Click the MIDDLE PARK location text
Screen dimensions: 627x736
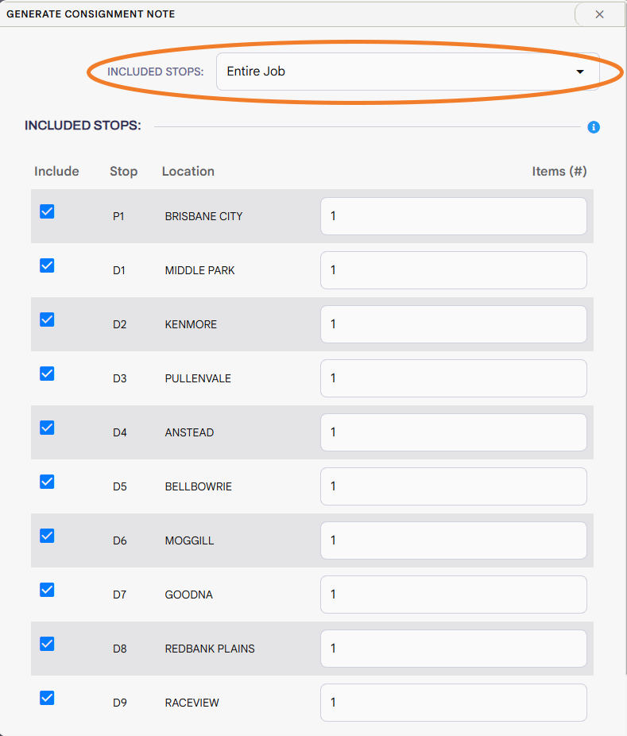pos(199,270)
